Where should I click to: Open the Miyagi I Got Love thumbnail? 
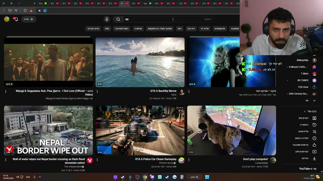pyautogui.click(x=48, y=62)
